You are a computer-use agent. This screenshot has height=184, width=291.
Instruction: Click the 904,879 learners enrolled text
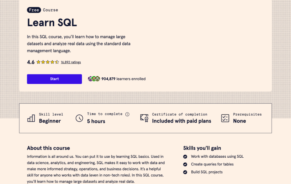point(124,79)
